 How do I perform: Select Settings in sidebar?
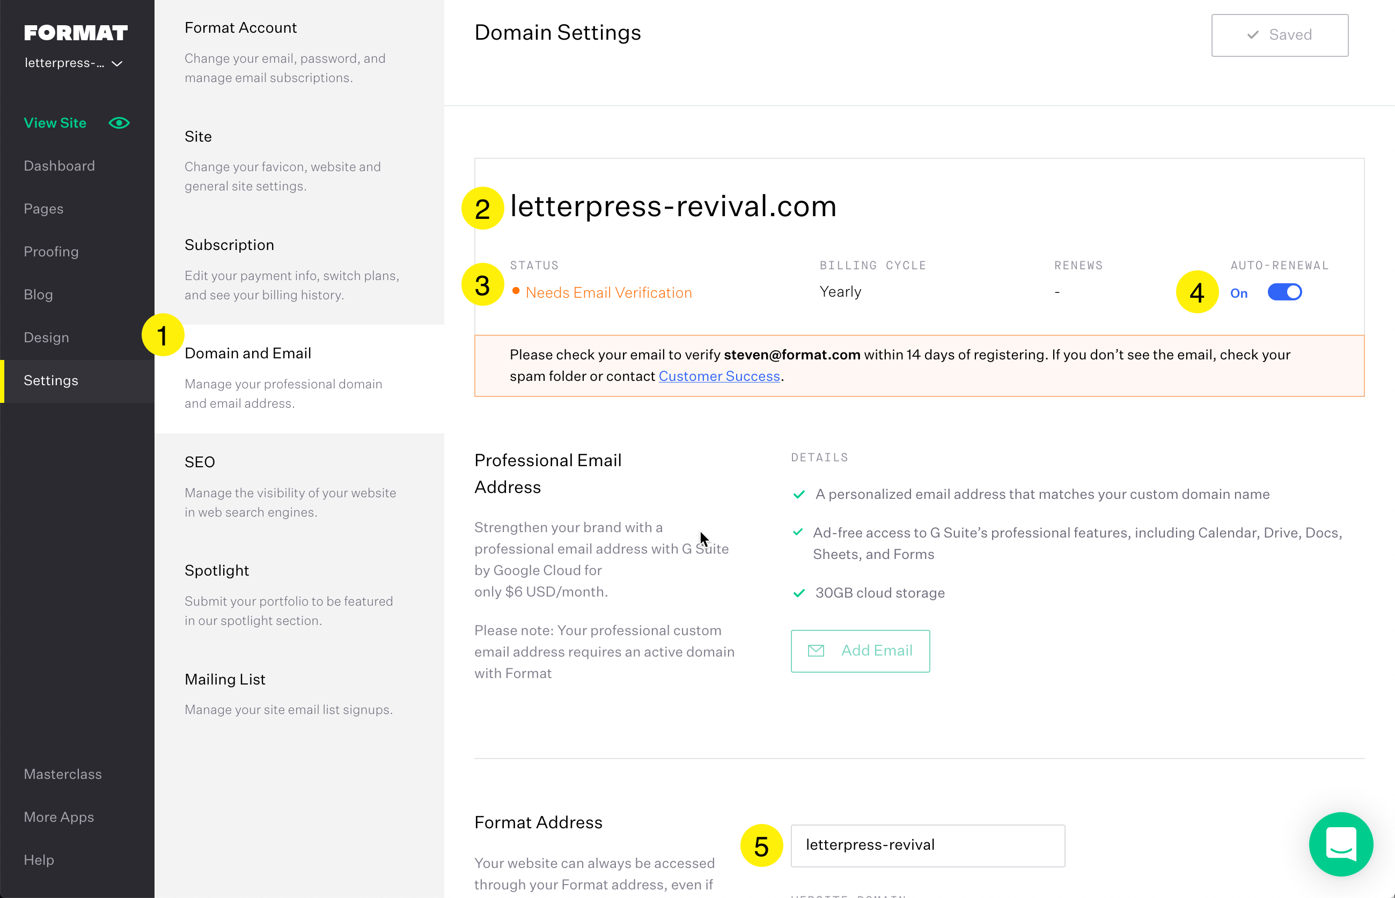coord(78,381)
